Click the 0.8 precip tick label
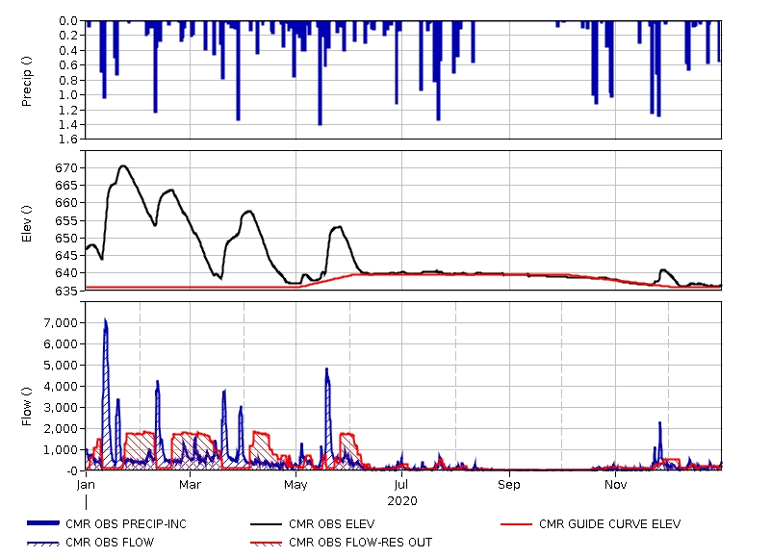The image size is (771, 558). tap(68, 80)
